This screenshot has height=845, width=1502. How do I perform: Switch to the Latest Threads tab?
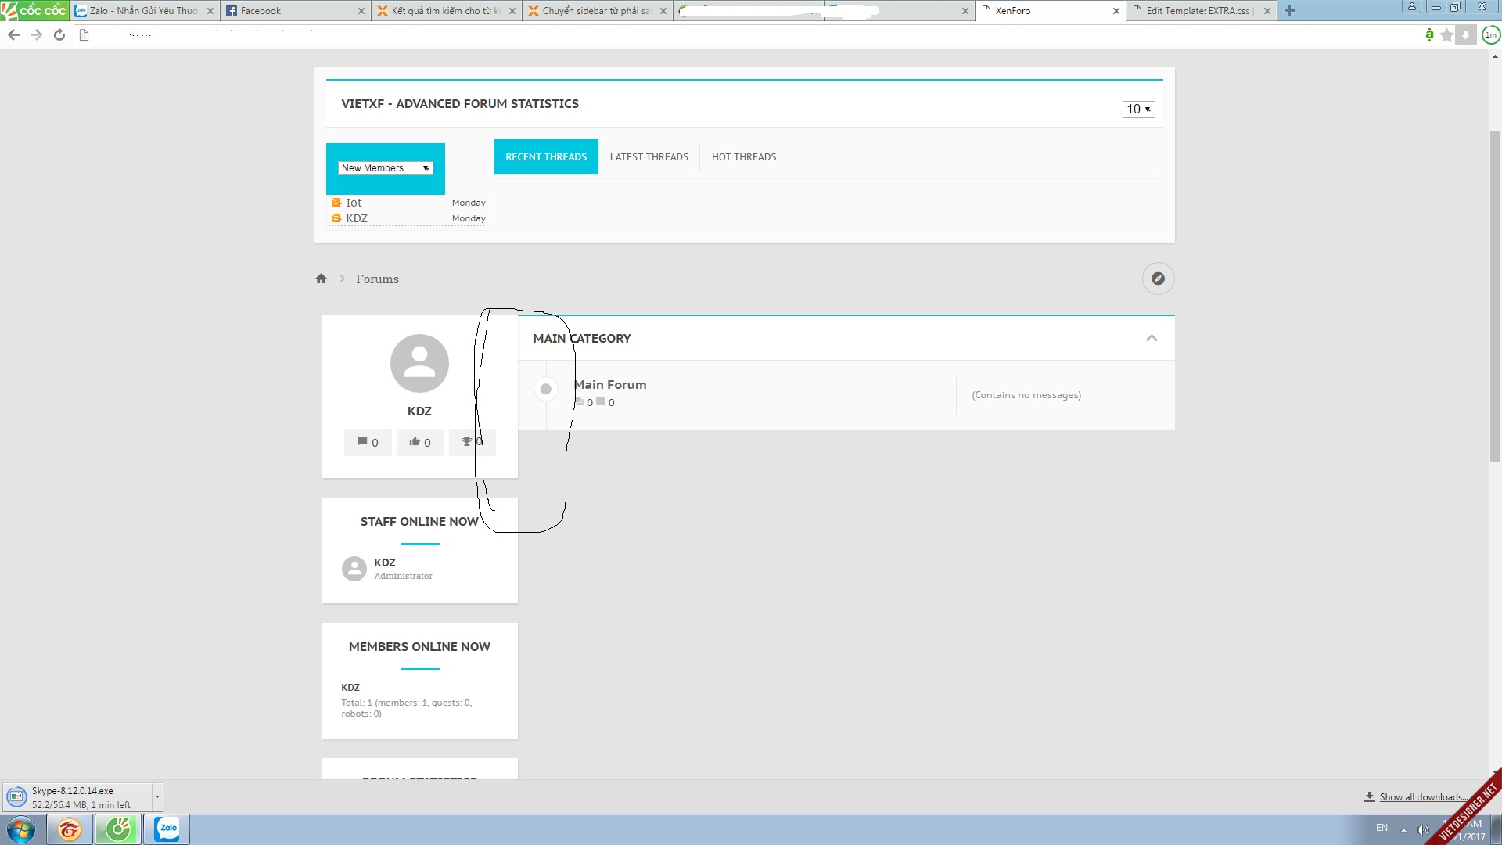[x=649, y=157]
